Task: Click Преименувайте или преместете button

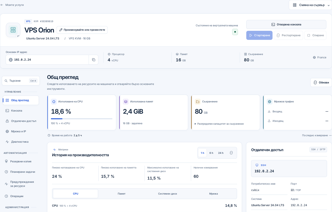Action: 82,30
